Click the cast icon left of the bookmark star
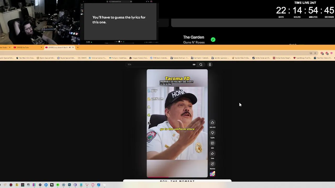This screenshot has width=335, height=188. pos(311,53)
